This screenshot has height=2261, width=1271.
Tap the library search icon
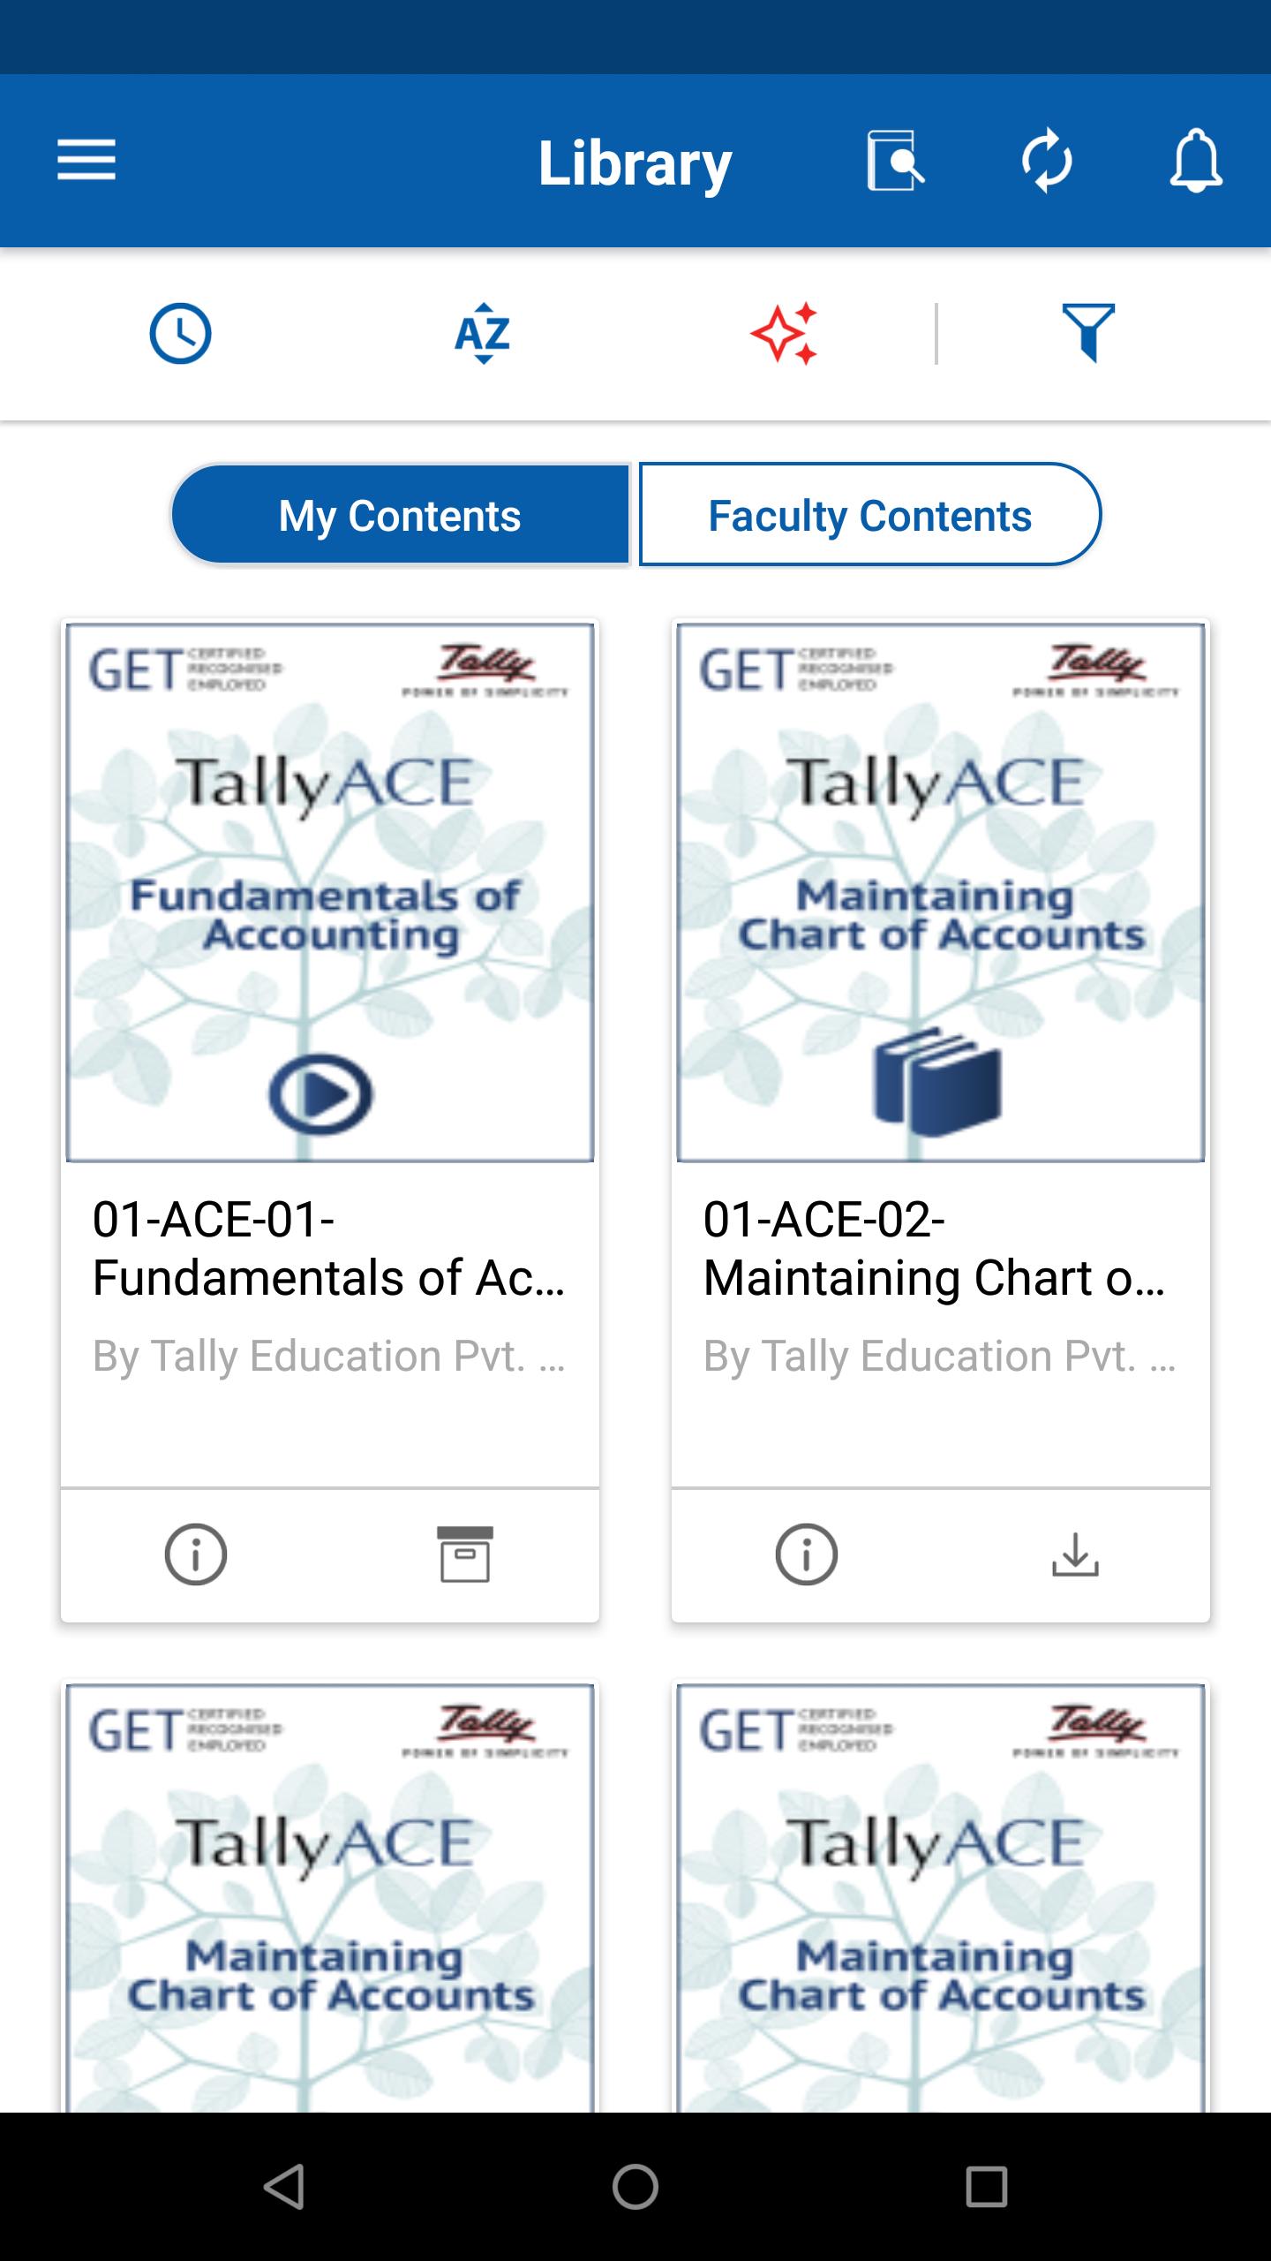pyautogui.click(x=895, y=161)
